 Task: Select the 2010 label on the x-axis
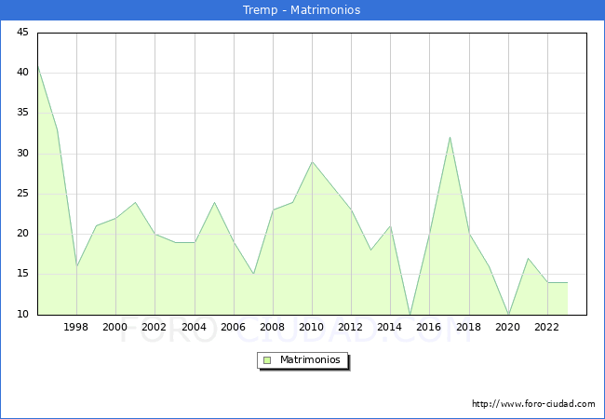pos(312,327)
